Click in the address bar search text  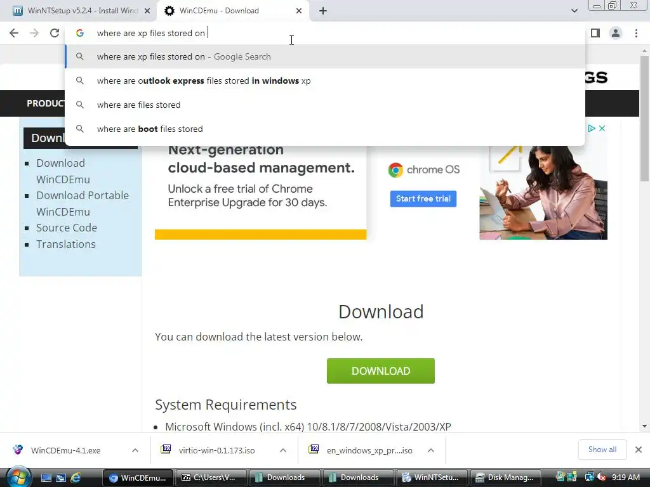coord(151,33)
